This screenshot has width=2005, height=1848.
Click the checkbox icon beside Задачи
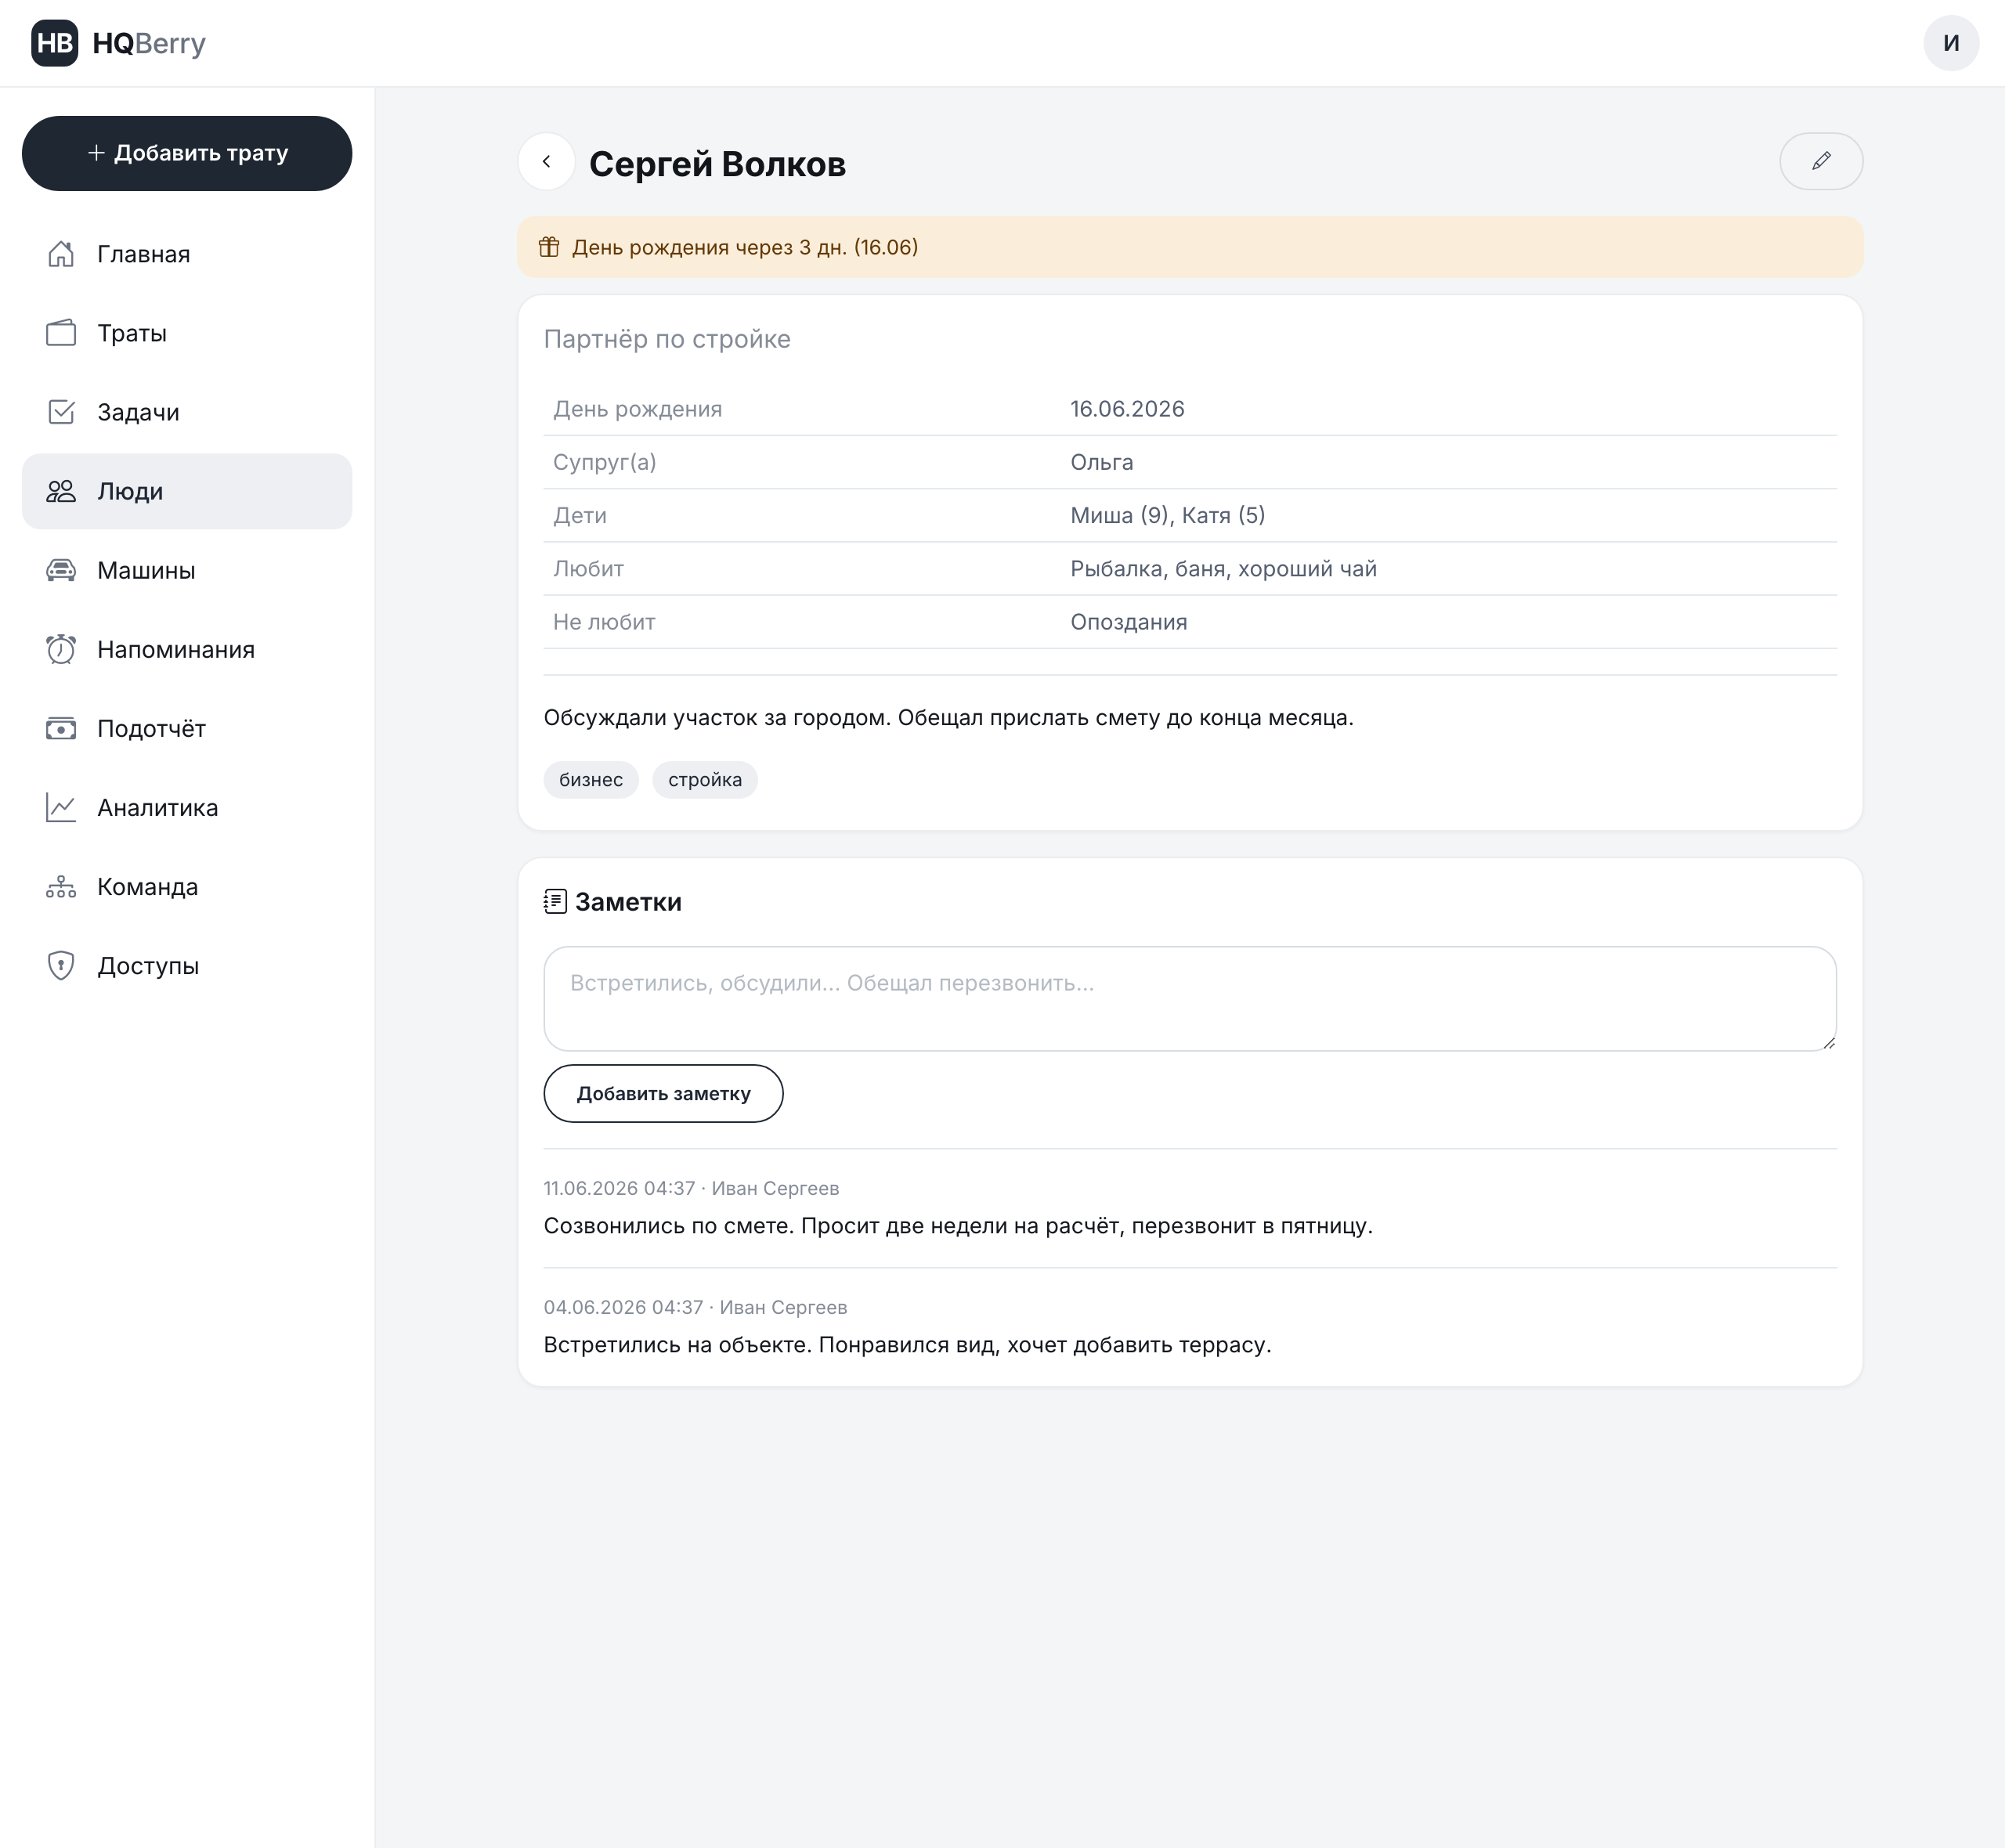coord(61,412)
